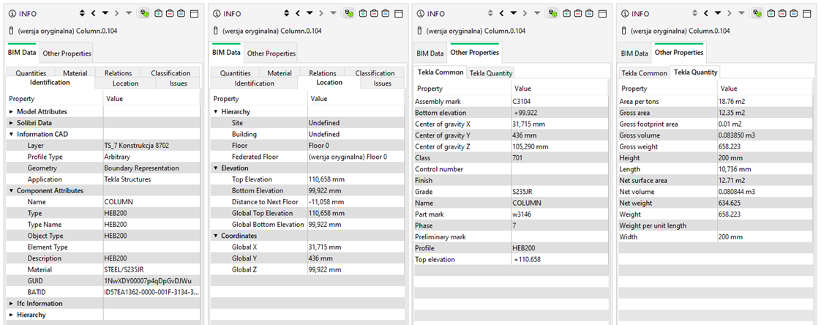821x325 pixels.
Task: Click green add-to-basket icon in Information CAD panel
Action: pos(159,14)
